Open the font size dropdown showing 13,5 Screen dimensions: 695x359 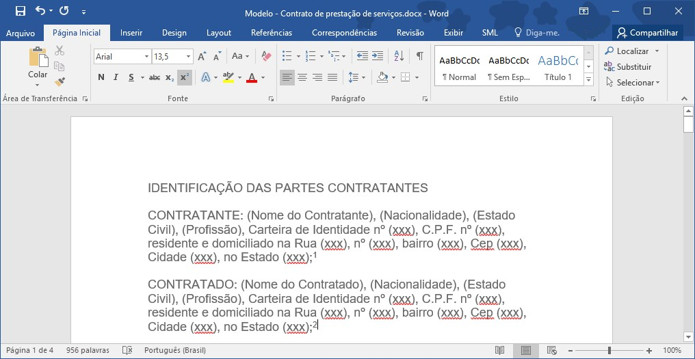tap(188, 57)
